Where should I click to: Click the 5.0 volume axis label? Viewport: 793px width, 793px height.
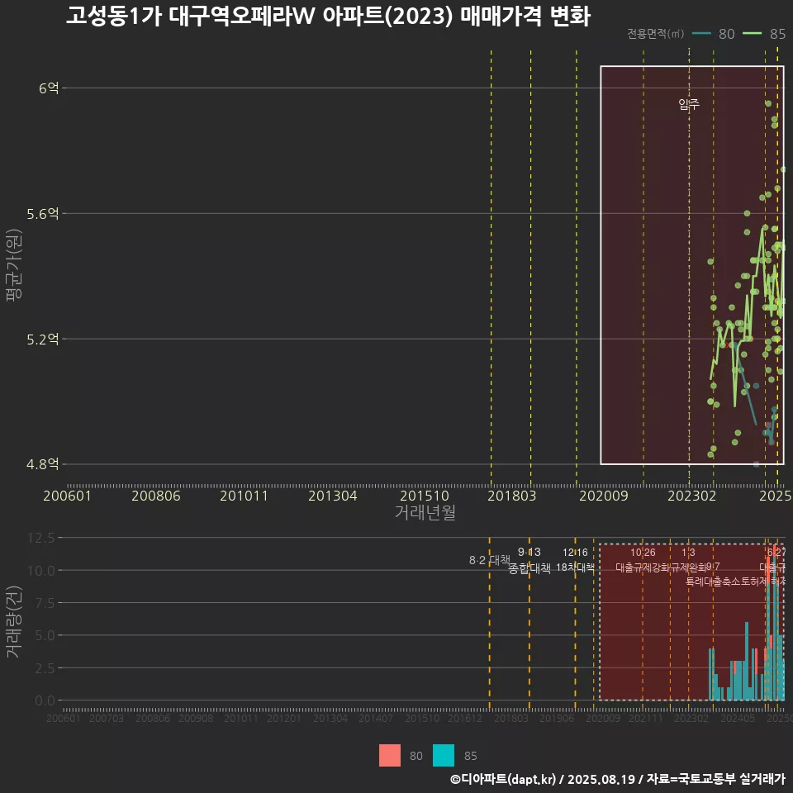pos(45,635)
